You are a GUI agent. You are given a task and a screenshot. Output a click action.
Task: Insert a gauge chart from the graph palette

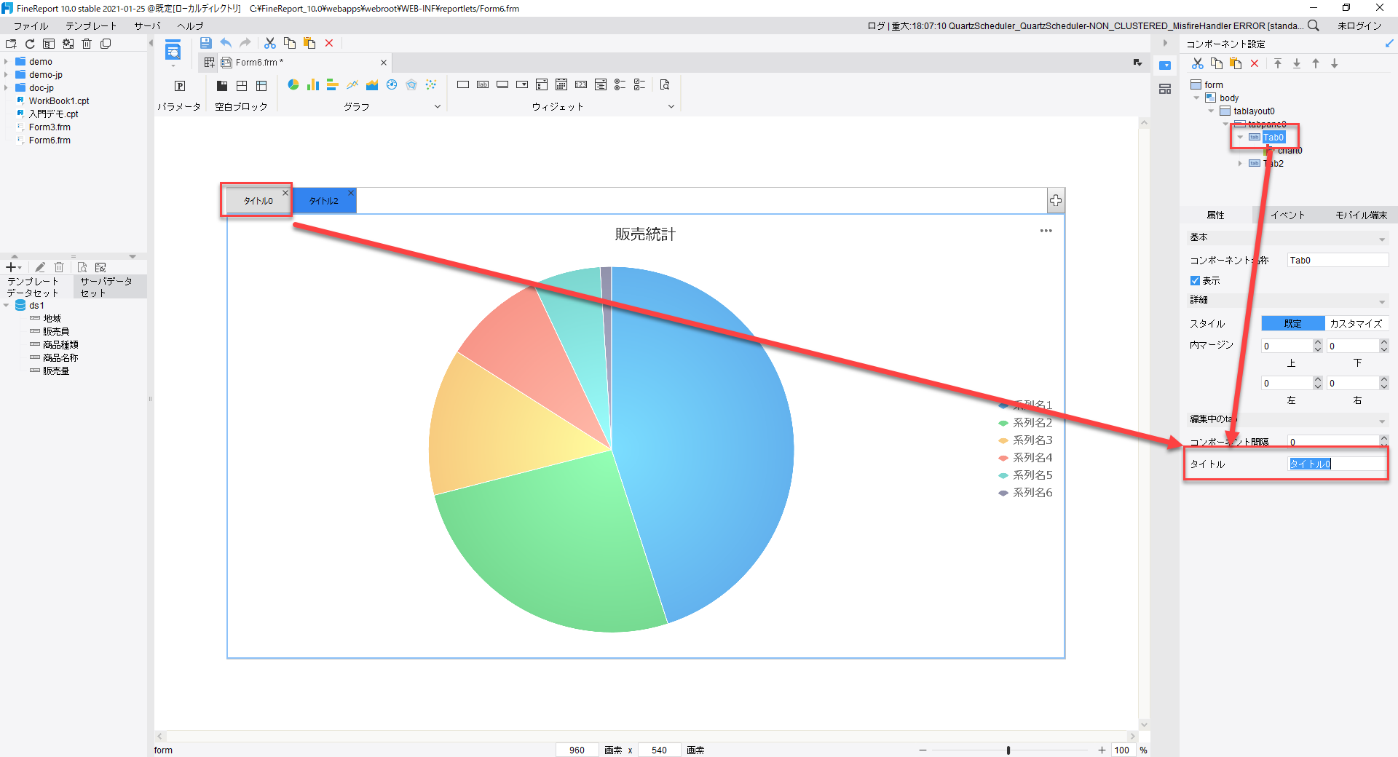[392, 85]
